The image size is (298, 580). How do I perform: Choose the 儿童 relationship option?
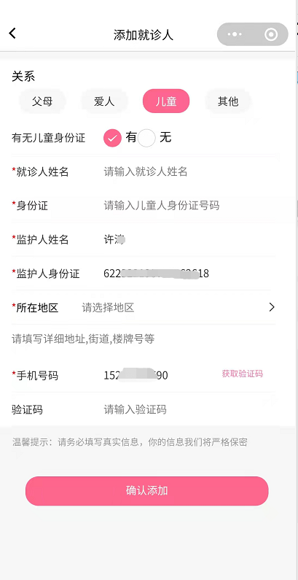tap(166, 101)
